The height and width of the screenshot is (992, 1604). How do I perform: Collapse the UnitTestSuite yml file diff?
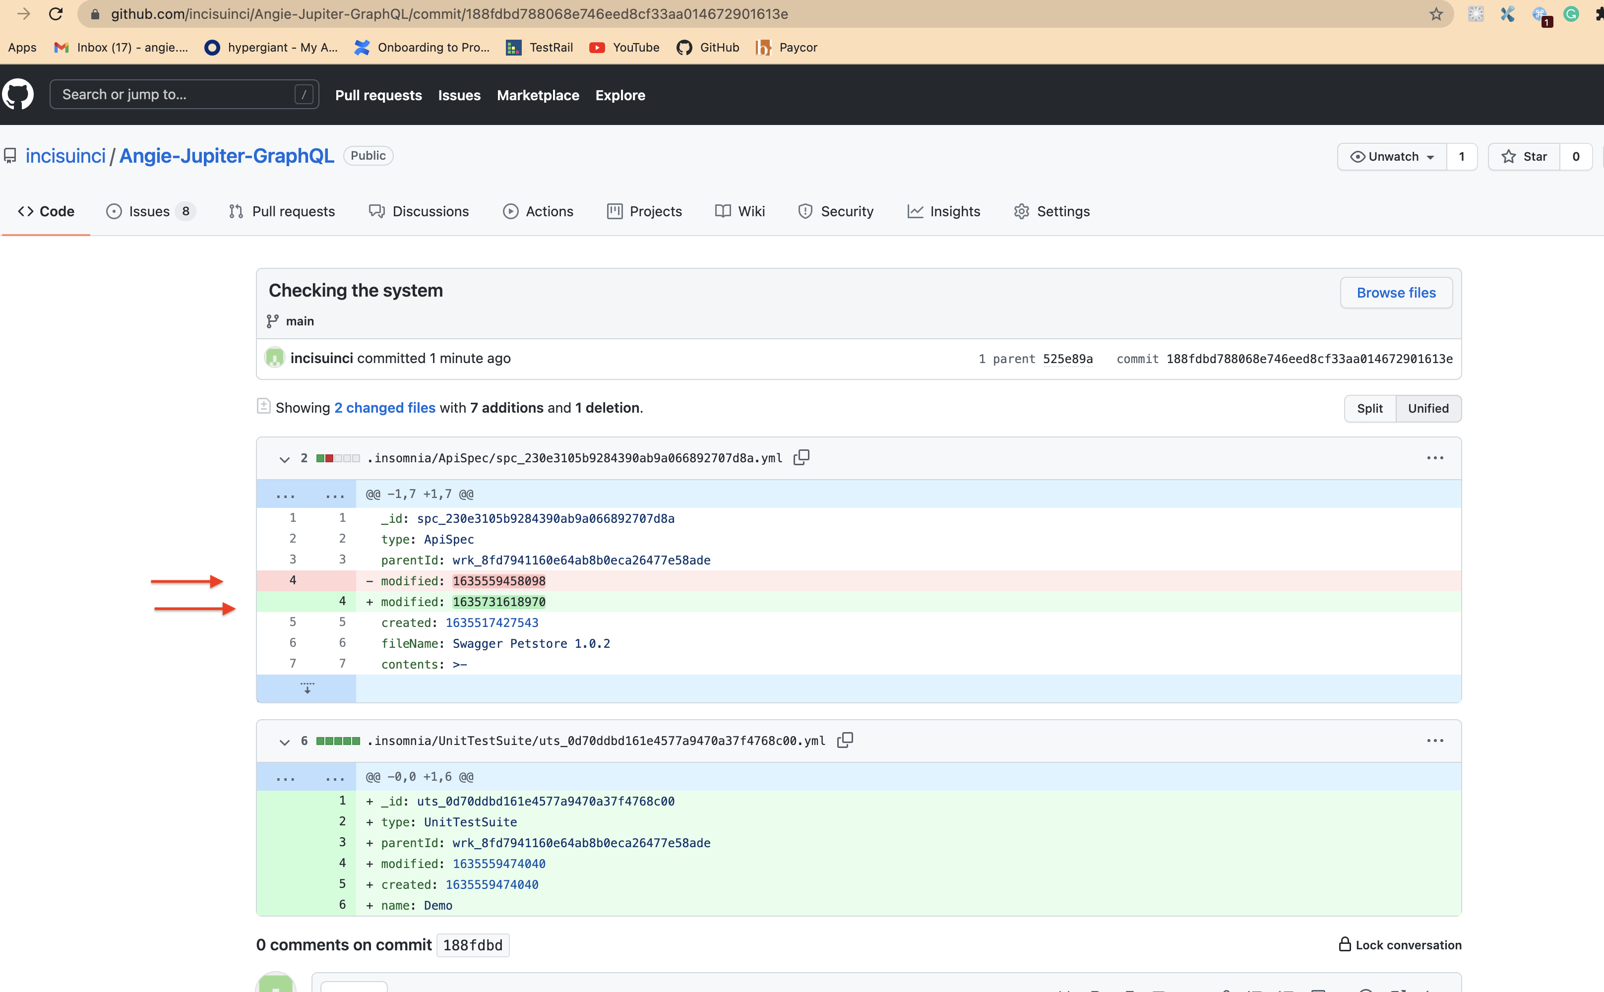point(284,742)
